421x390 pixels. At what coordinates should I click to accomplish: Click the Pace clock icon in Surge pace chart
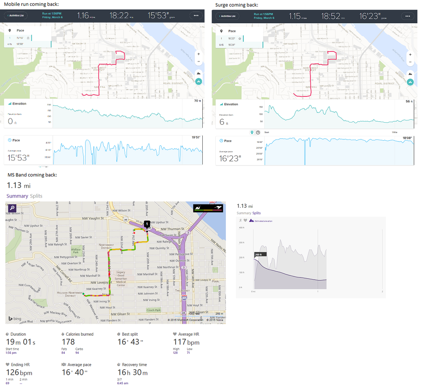pos(222,141)
